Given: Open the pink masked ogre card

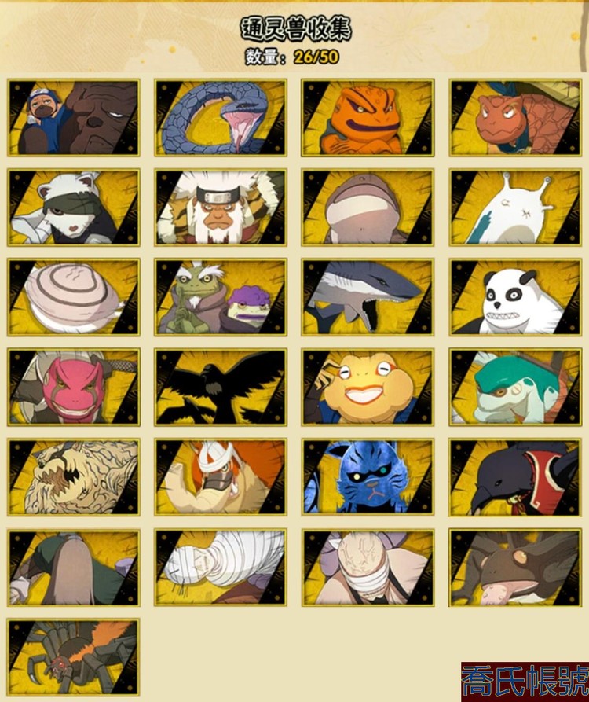Looking at the screenshot, I should tap(74, 388).
